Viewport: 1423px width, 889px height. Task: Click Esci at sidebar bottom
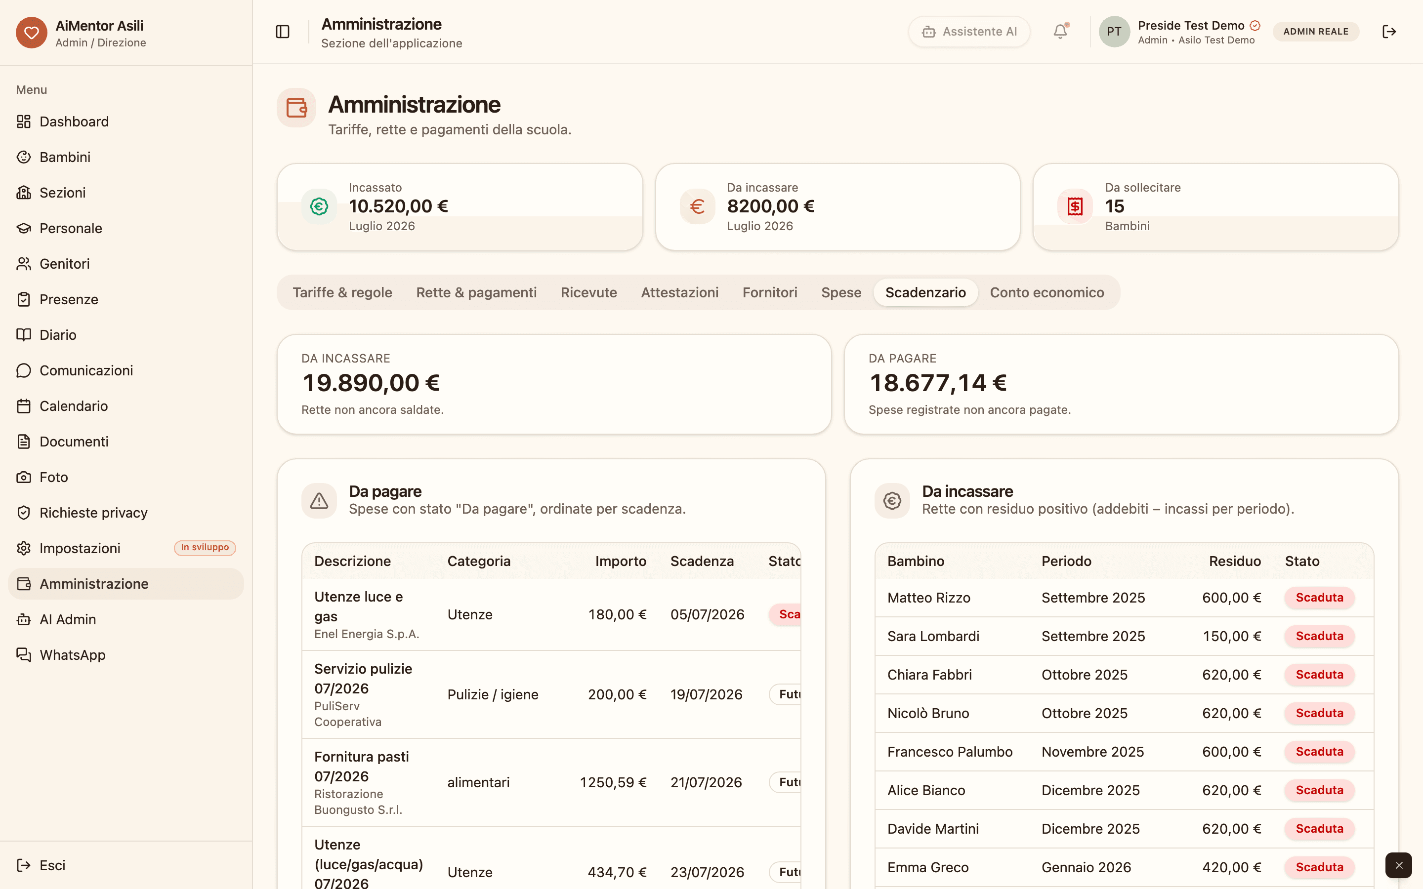126,865
